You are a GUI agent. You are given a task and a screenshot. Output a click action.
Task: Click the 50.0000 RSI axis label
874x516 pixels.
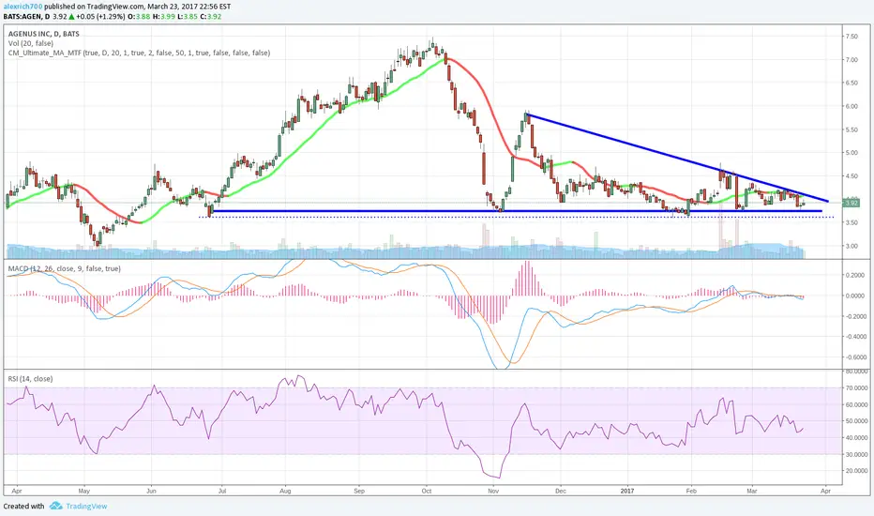click(x=856, y=421)
